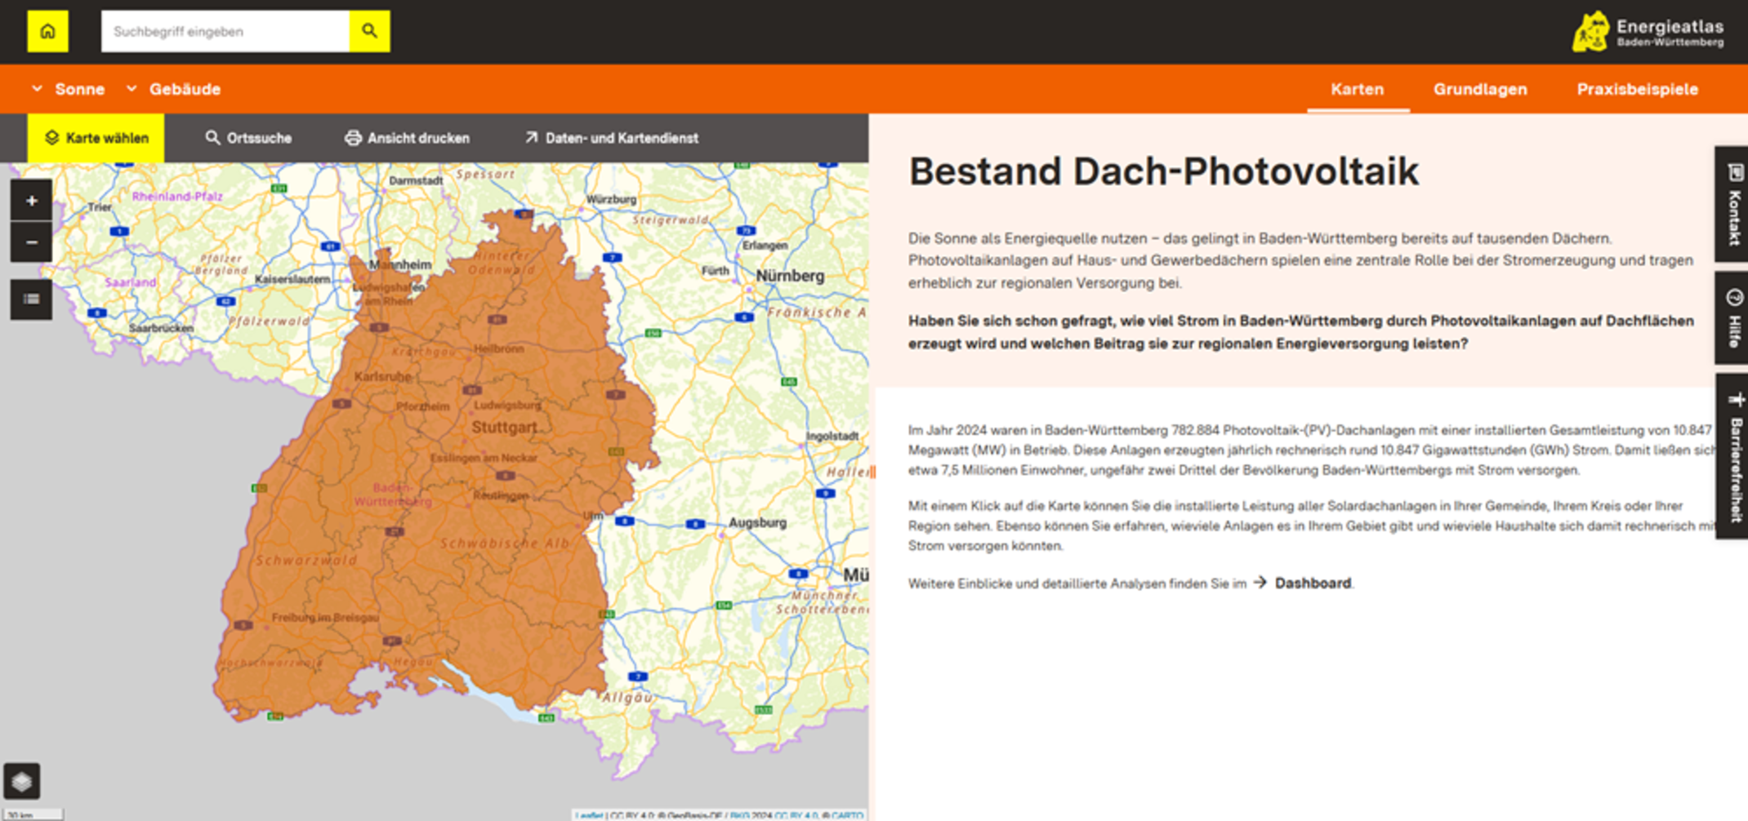Select the Karten tab
The width and height of the screenshot is (1748, 821).
[1358, 89]
